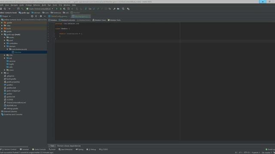Open the VCS menu
The image size is (275, 154).
(x=60, y=5)
